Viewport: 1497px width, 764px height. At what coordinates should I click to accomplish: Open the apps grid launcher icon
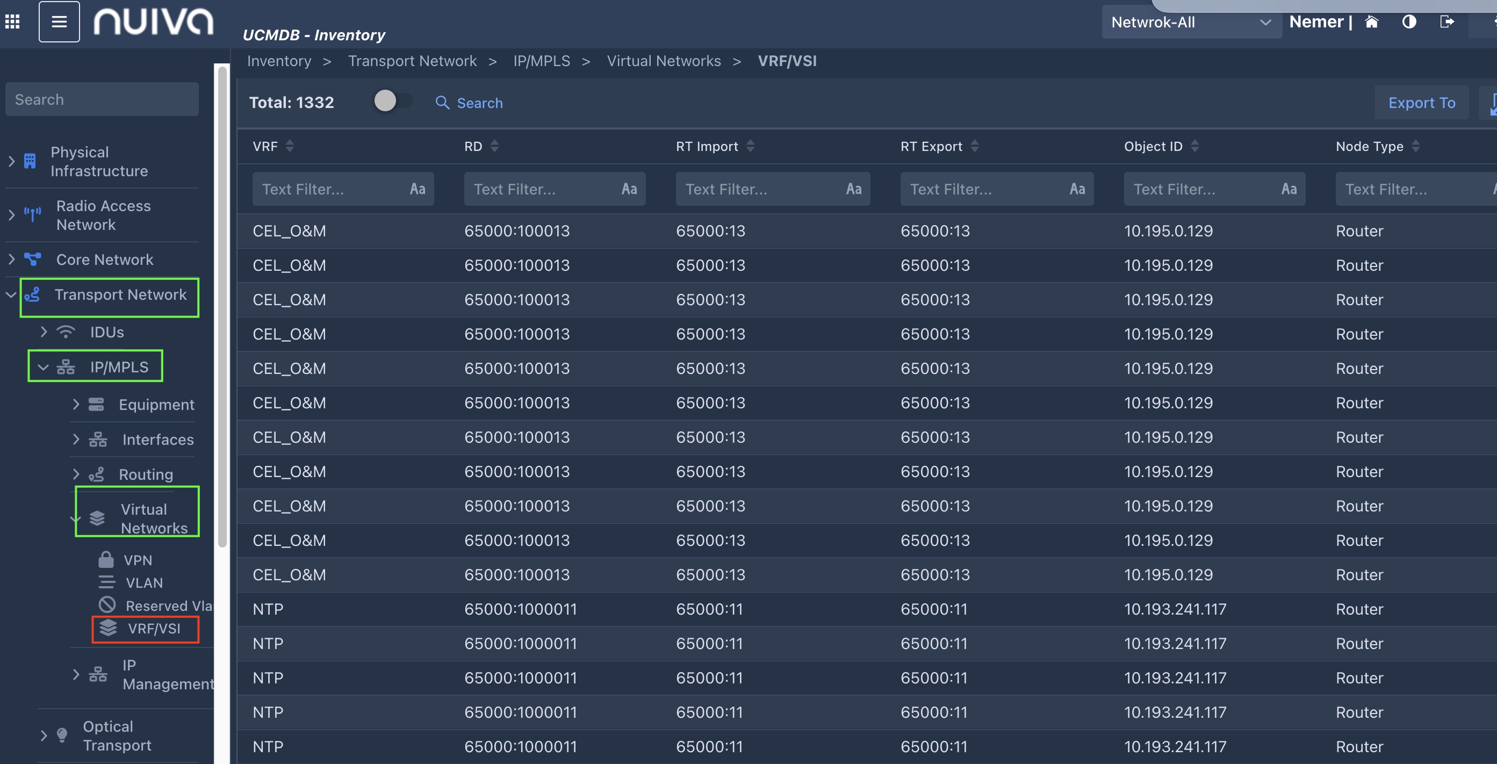pos(12,22)
